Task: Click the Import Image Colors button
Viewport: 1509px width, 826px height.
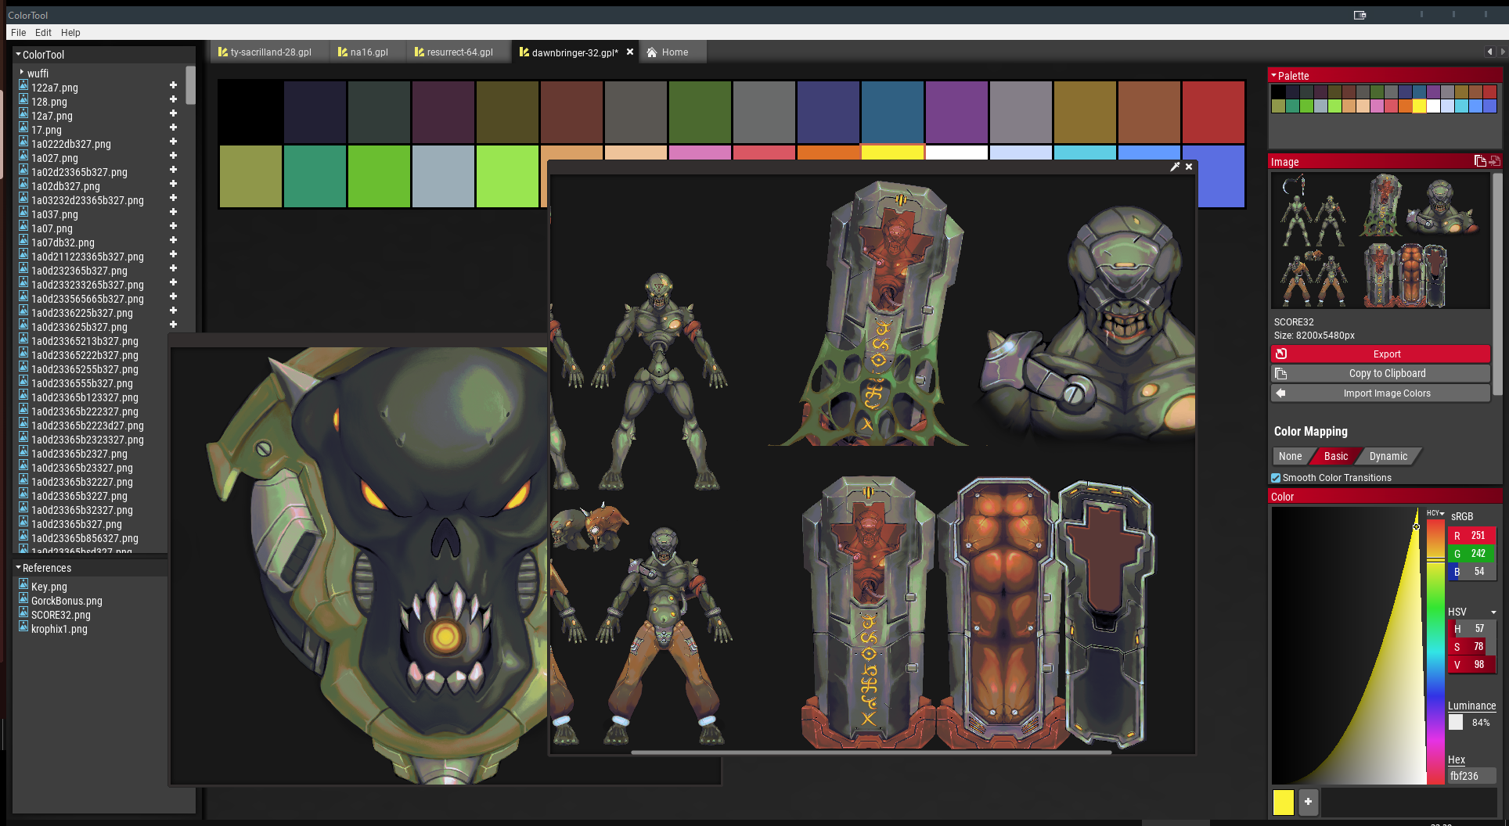Action: [1386, 393]
